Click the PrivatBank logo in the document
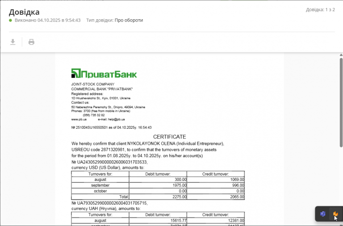The height and width of the screenshot is (226, 343). (x=104, y=73)
